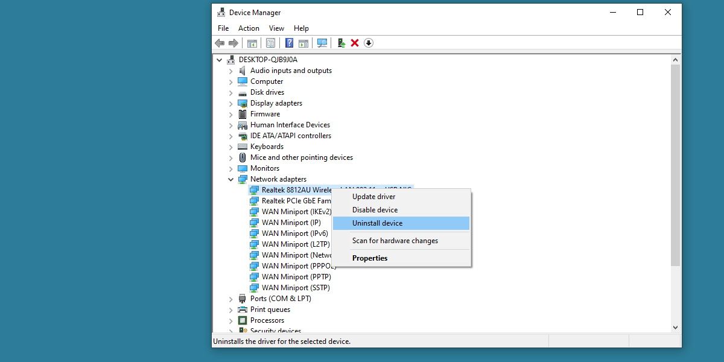
Task: Choose Uninstall device from context menu
Action: click(377, 223)
